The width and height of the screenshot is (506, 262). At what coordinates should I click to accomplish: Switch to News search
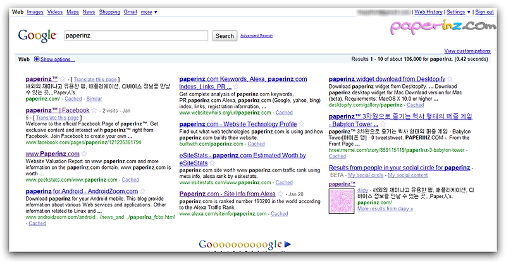[89, 12]
